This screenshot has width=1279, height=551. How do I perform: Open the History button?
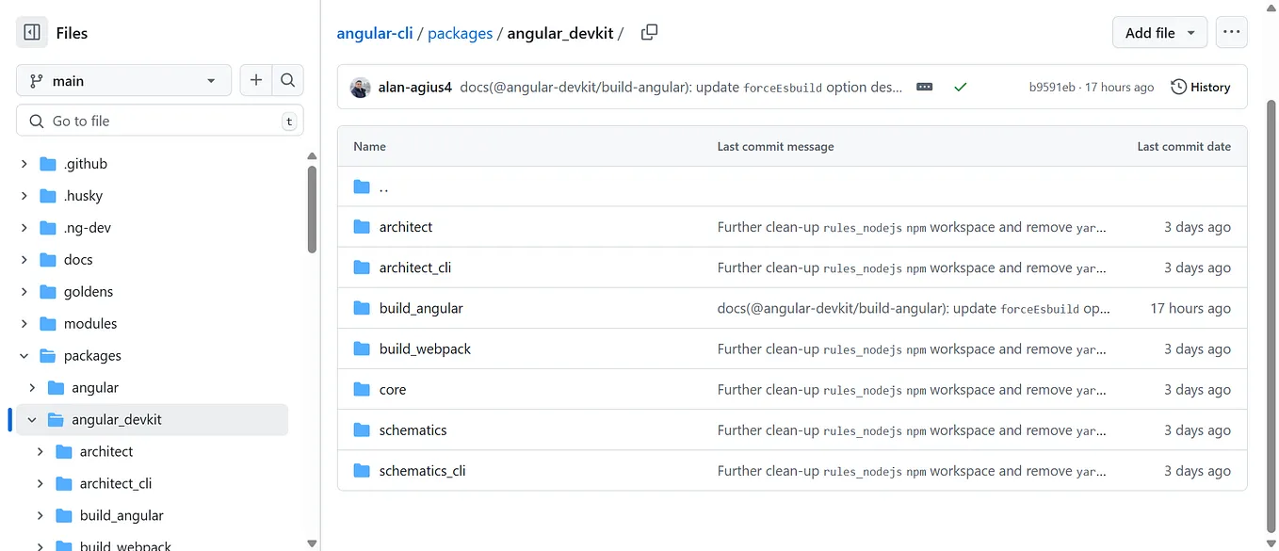coord(1201,87)
